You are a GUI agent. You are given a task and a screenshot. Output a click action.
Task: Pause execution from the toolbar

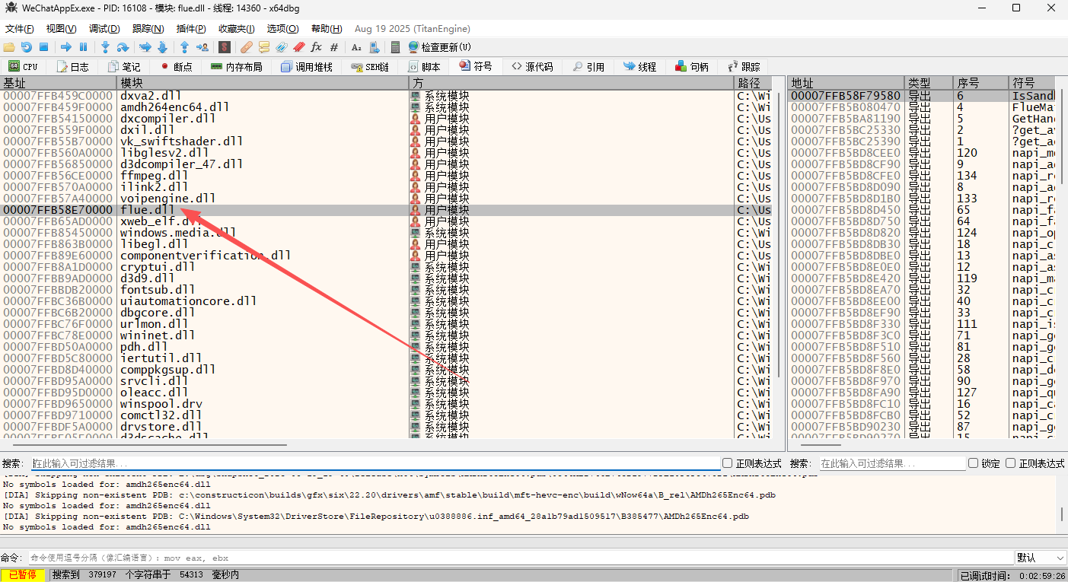coord(83,47)
